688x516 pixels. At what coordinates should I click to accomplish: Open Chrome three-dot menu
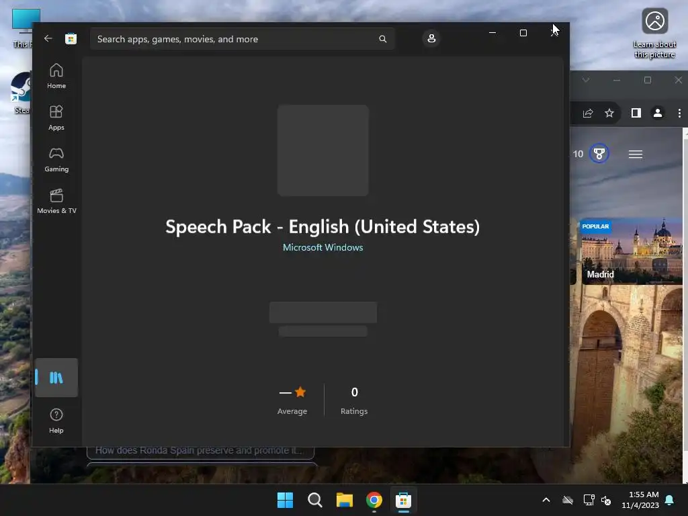tap(679, 113)
